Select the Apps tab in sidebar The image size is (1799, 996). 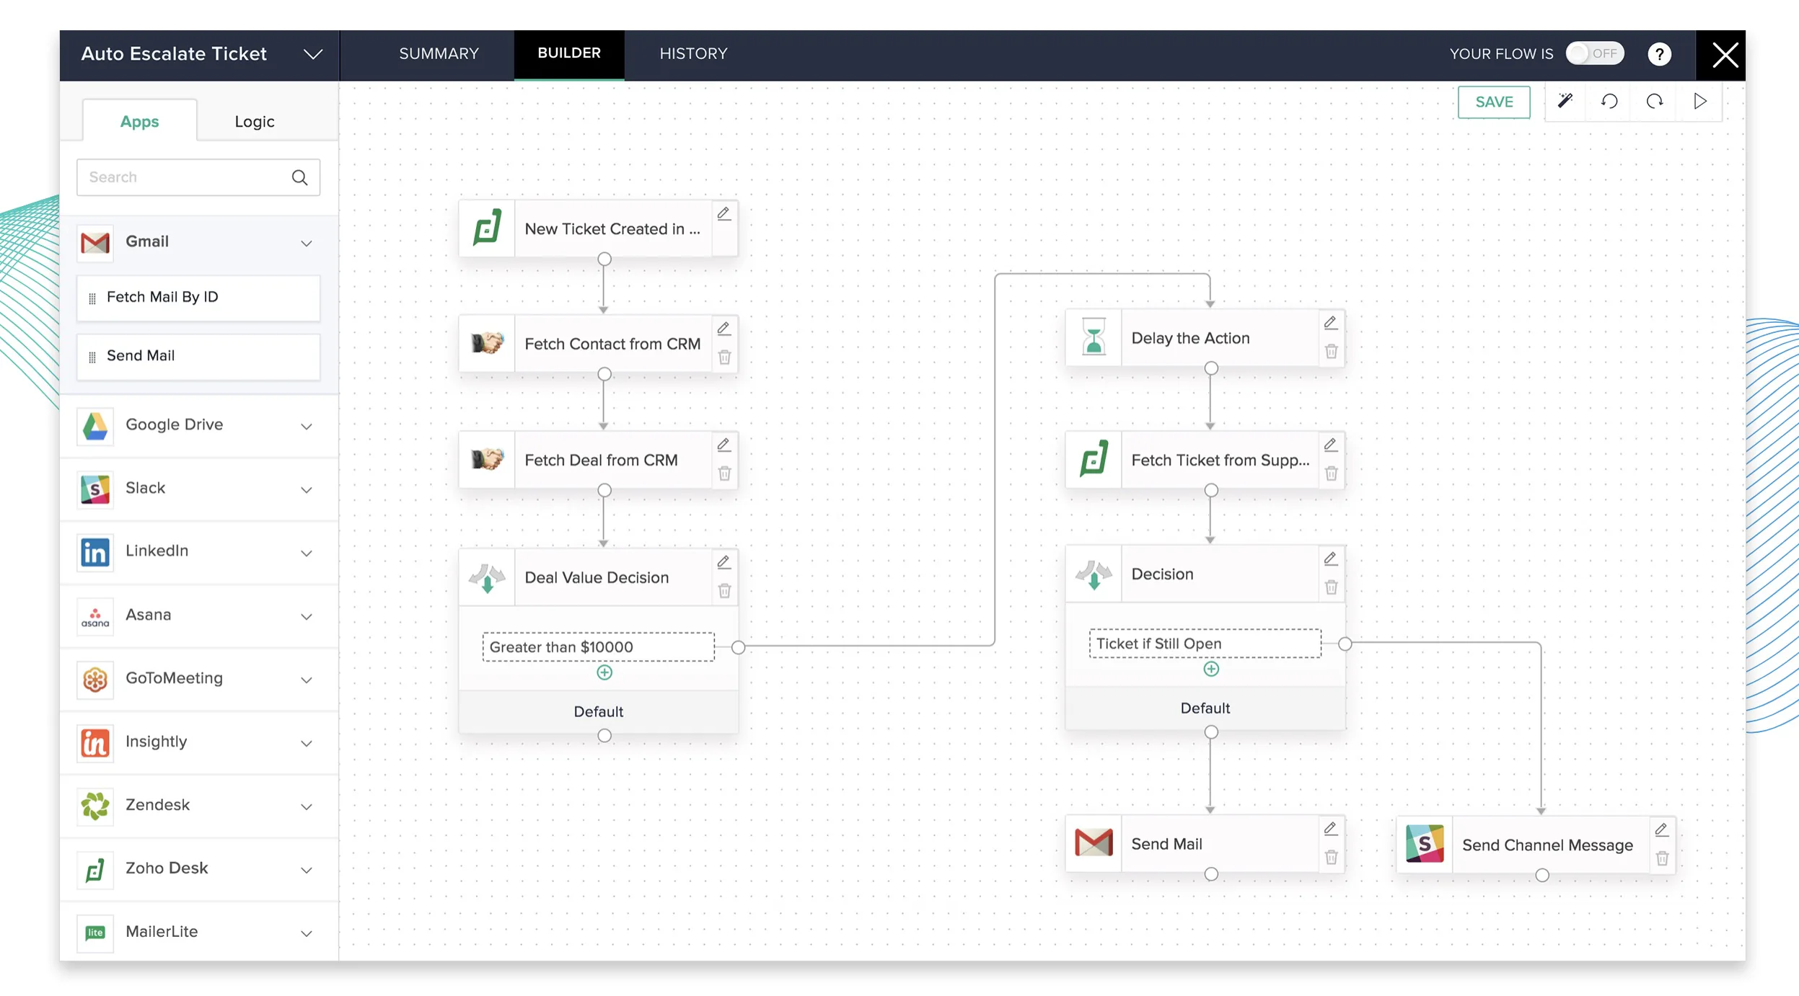[139, 121]
